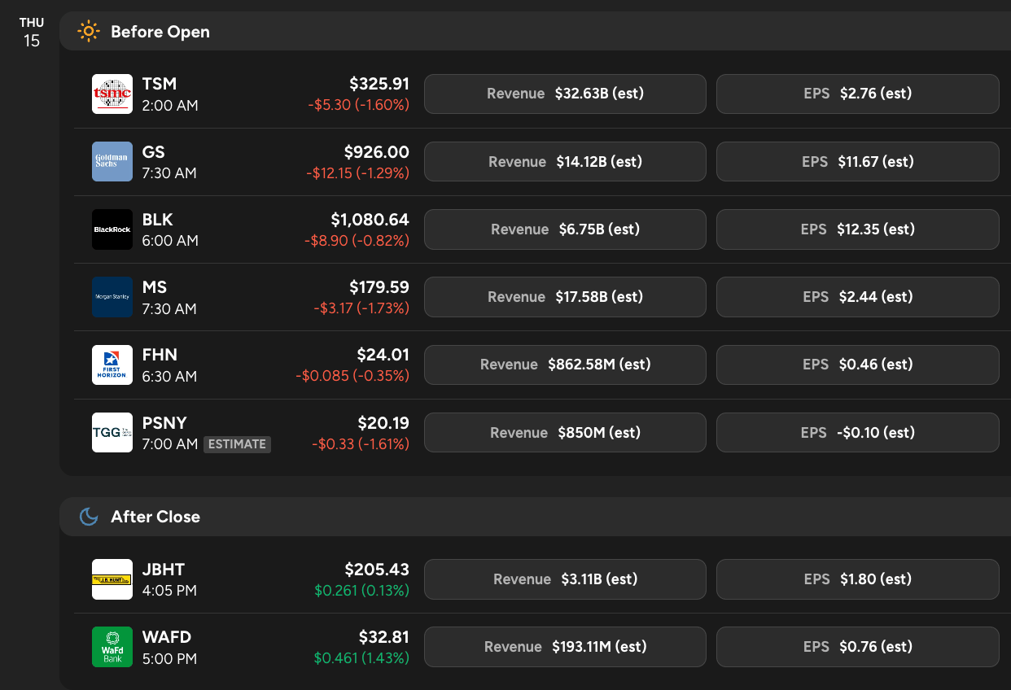The height and width of the screenshot is (690, 1011).
Task: Open BLK revenue estimate $6.75B
Action: pyautogui.click(x=566, y=229)
